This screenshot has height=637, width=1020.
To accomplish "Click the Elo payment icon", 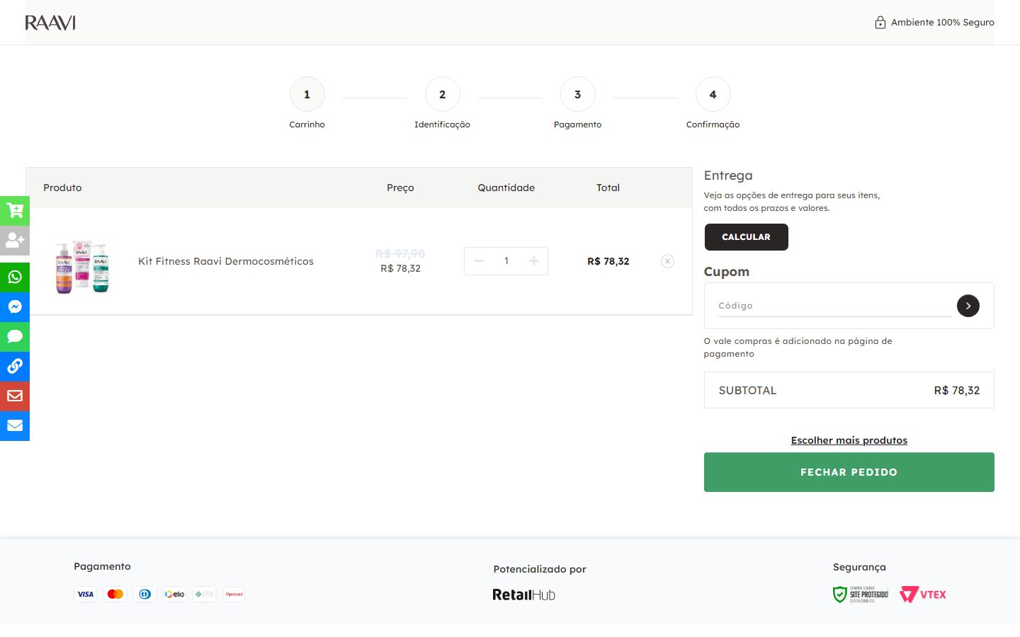I will (x=175, y=595).
